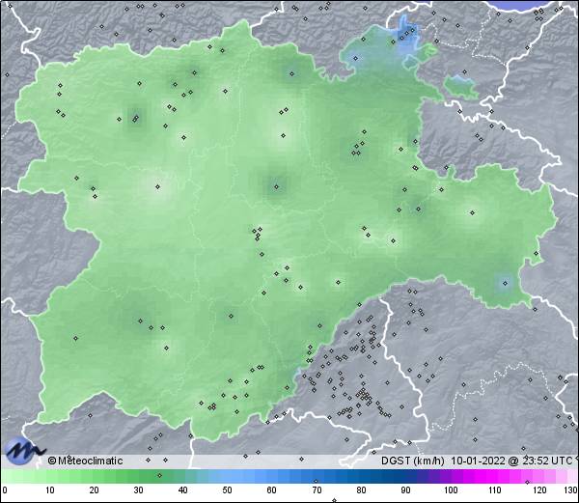The width and height of the screenshot is (579, 503).
Task: Click the 10-01-2022 date stamp
Action: pos(479,461)
